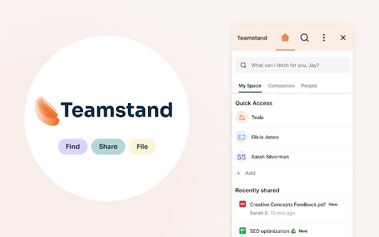Screen dimensions: 379x237
Task: Open the Home tab icon
Action: (285, 37)
